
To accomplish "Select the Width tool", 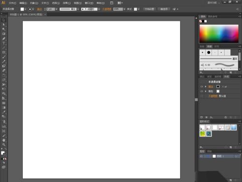I will (4, 84).
